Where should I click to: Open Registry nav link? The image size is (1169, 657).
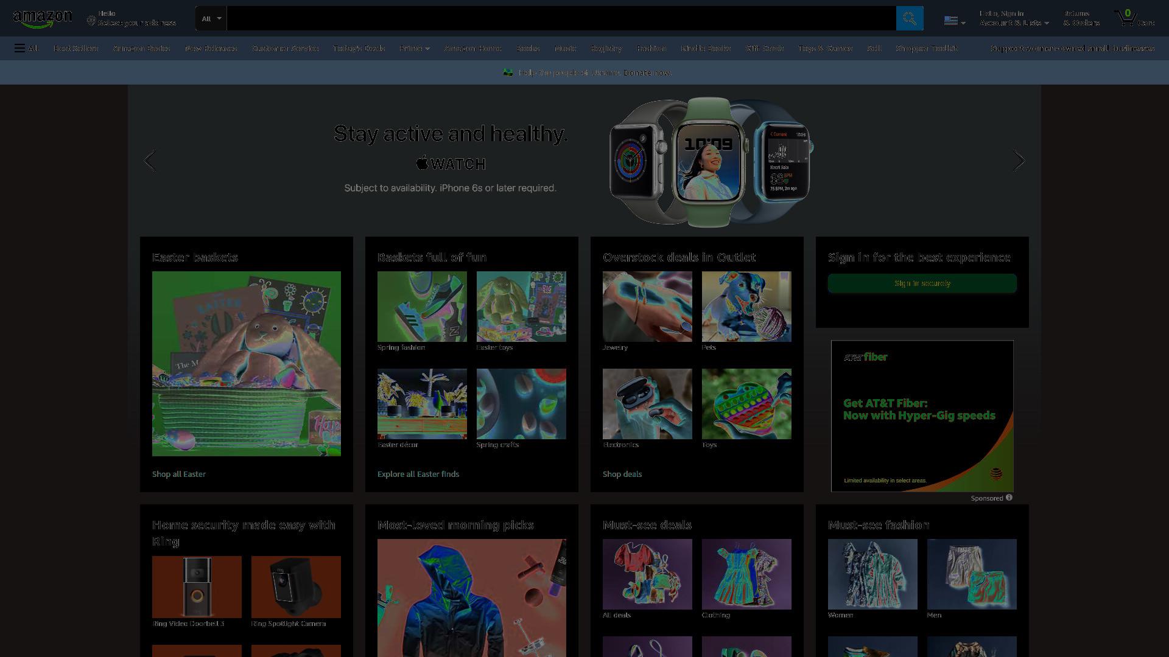(606, 48)
